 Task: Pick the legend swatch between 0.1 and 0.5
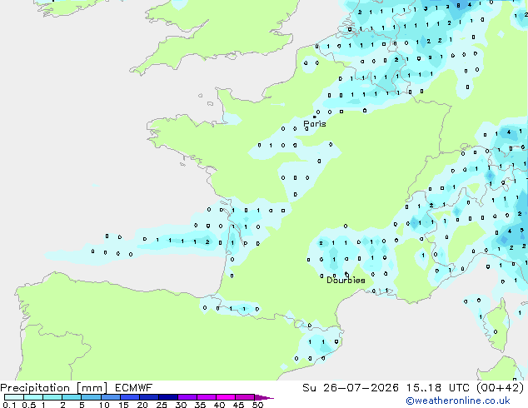[x=14, y=397]
